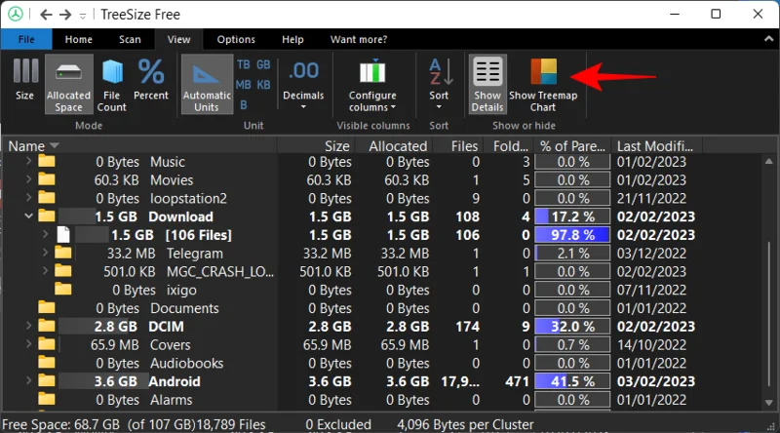The image size is (780, 433).
Task: Set unit to KB
Action: (263, 85)
